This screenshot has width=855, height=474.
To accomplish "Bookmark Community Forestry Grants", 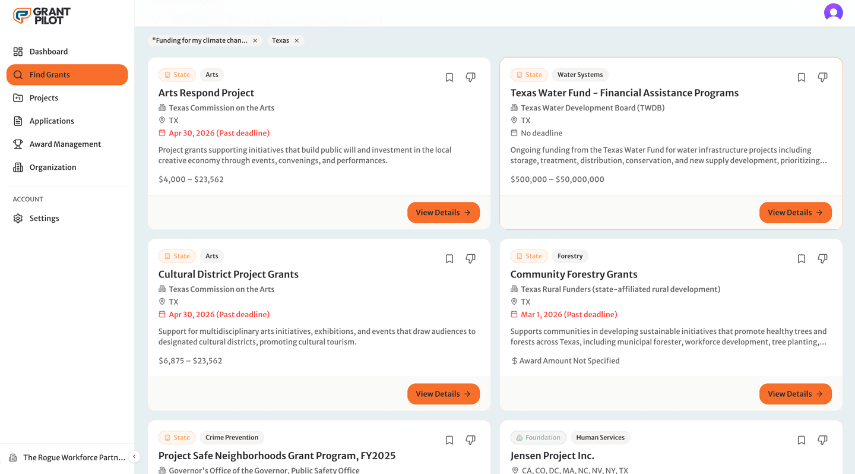I will [x=802, y=259].
